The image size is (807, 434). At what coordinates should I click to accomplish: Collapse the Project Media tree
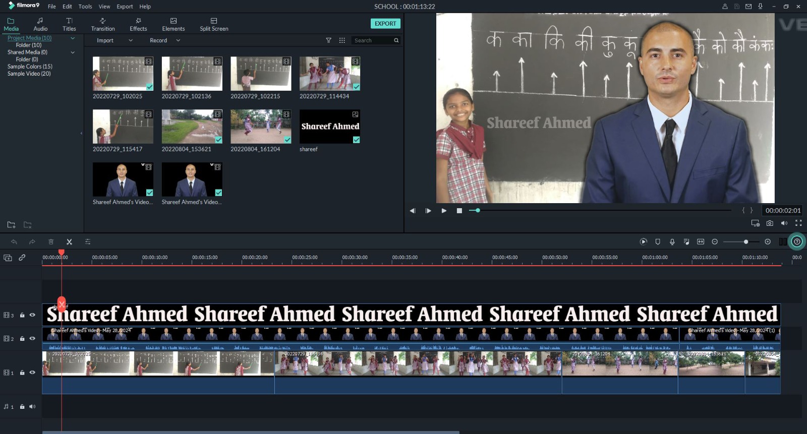point(73,38)
